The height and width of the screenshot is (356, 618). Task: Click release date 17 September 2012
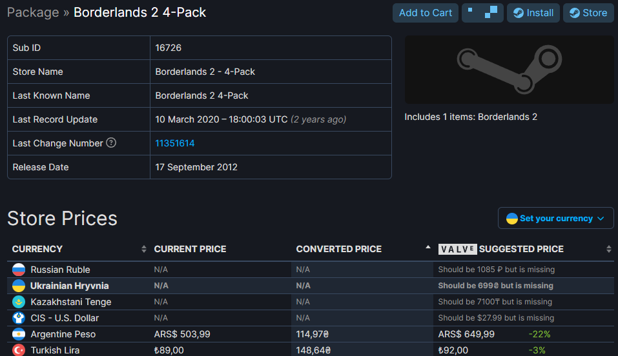[196, 167]
